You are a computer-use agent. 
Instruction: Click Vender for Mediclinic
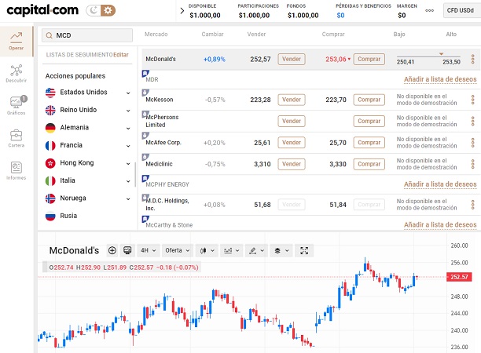coord(292,164)
